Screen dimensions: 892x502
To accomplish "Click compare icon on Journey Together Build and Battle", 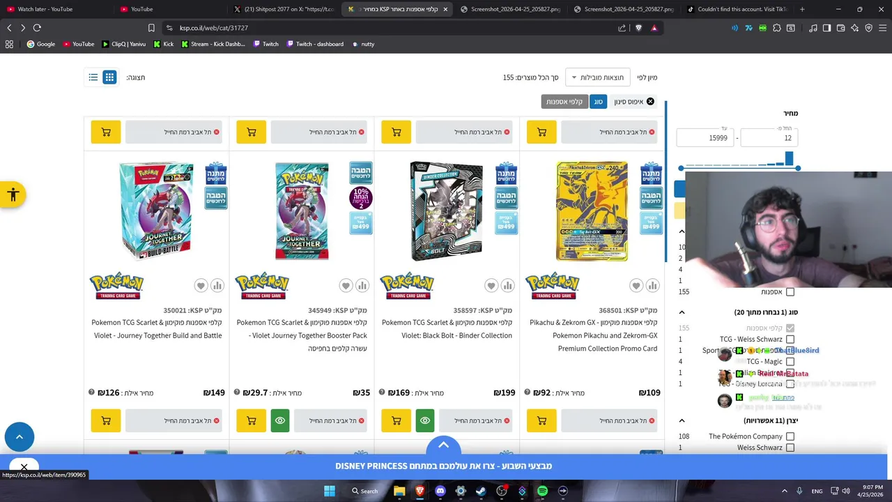I will point(217,285).
